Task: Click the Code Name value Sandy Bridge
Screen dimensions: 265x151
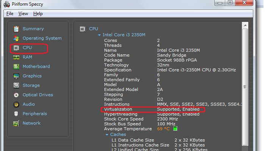Action: (x=171, y=55)
